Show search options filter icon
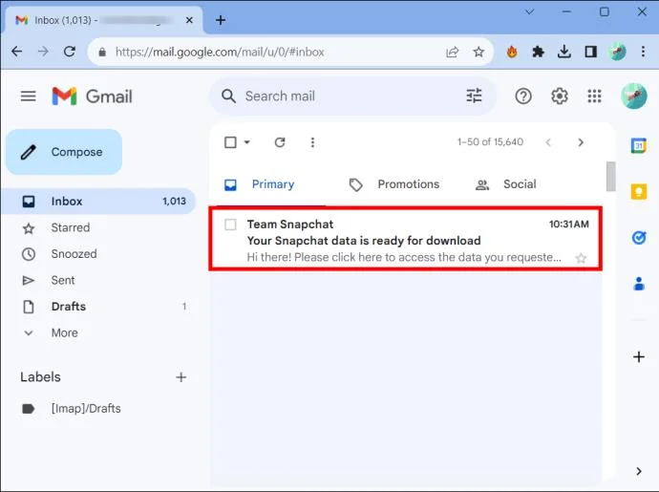 click(474, 96)
